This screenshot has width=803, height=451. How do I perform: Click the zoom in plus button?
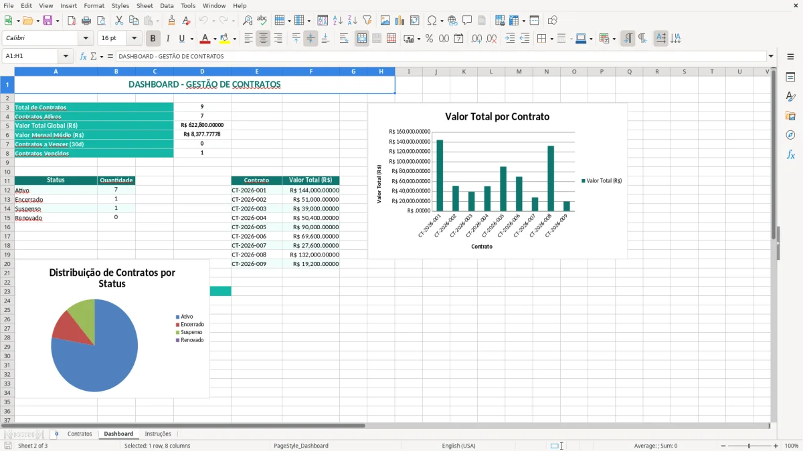[776, 446]
